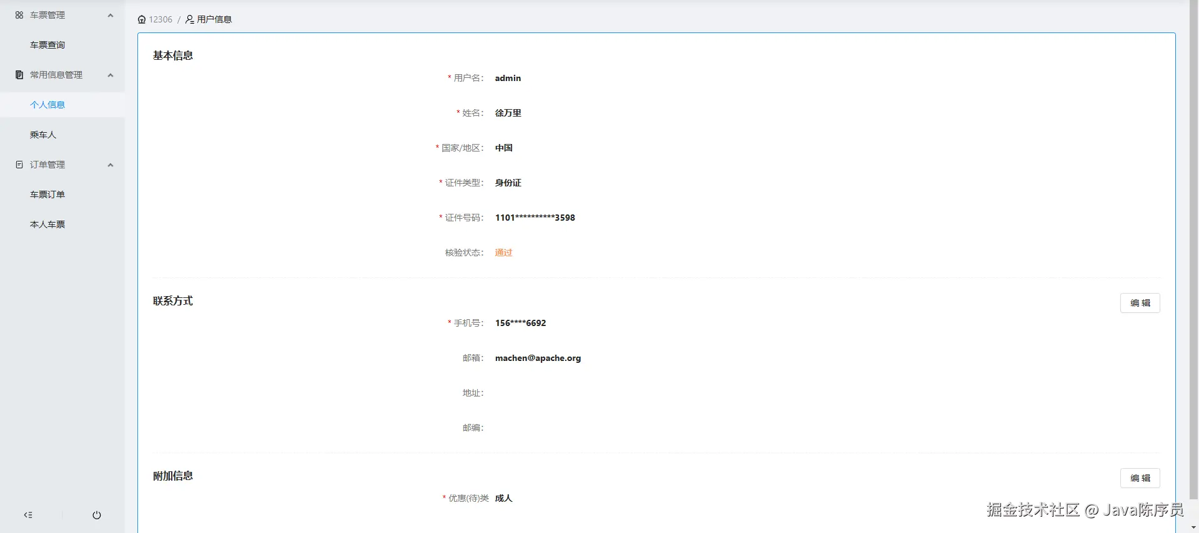Click the 优惠(待)类 field label
1199x533 pixels.
[x=468, y=498]
